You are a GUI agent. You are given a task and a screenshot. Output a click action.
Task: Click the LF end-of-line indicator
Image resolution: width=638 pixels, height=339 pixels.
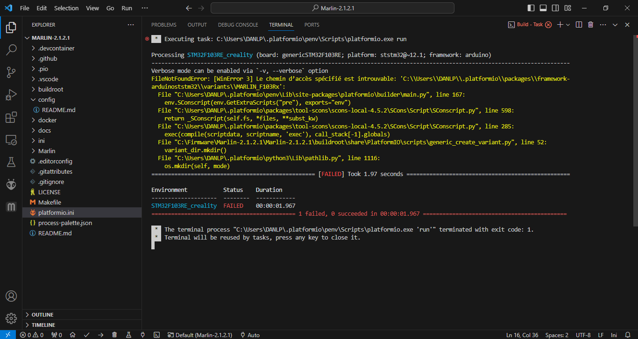coord(601,335)
